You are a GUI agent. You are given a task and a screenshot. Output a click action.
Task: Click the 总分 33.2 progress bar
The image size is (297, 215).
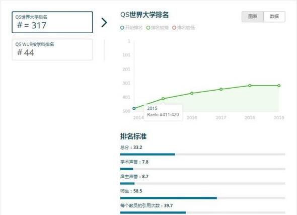click(203, 155)
